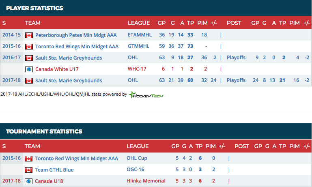Open the OHL Cup league link
Screen dimensions: 312x187
point(137,158)
